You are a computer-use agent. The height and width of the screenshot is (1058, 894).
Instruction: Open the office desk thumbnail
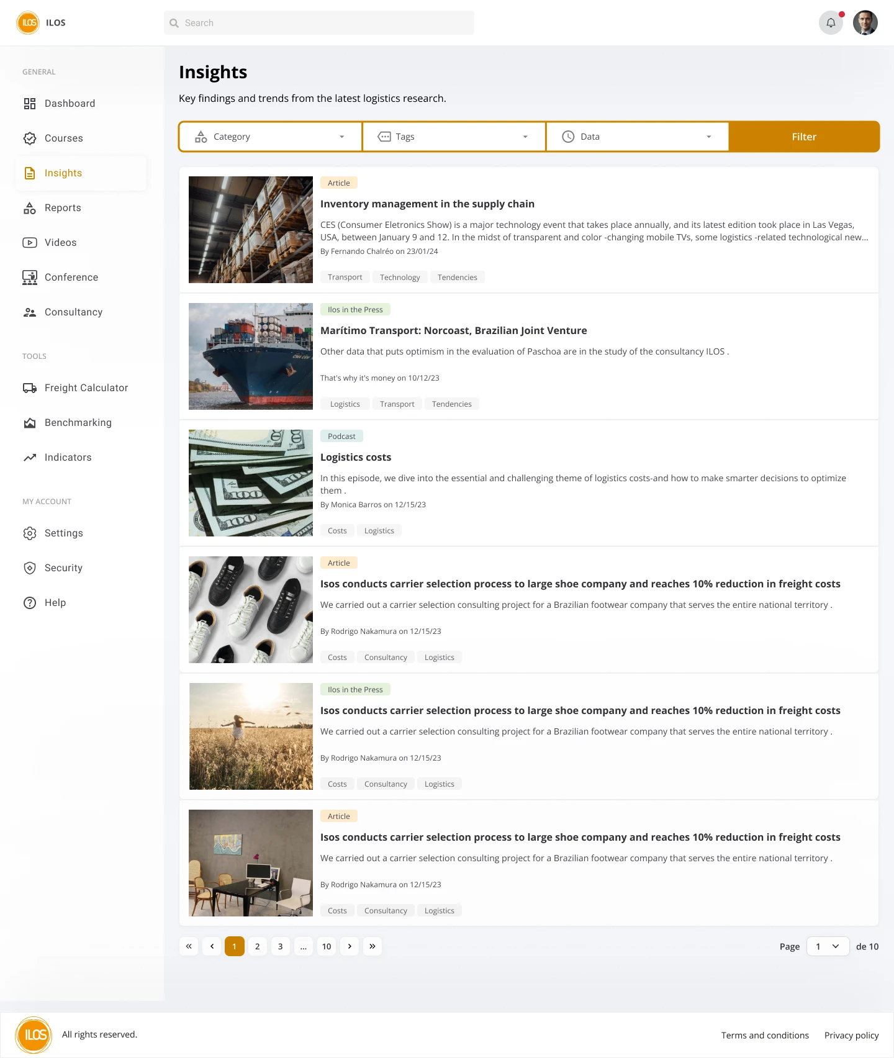point(251,863)
